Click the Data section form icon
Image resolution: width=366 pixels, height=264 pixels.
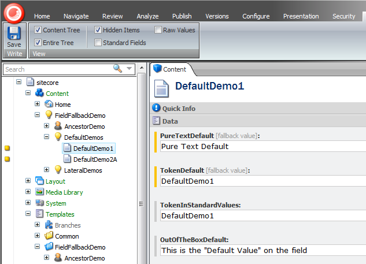tap(156, 121)
